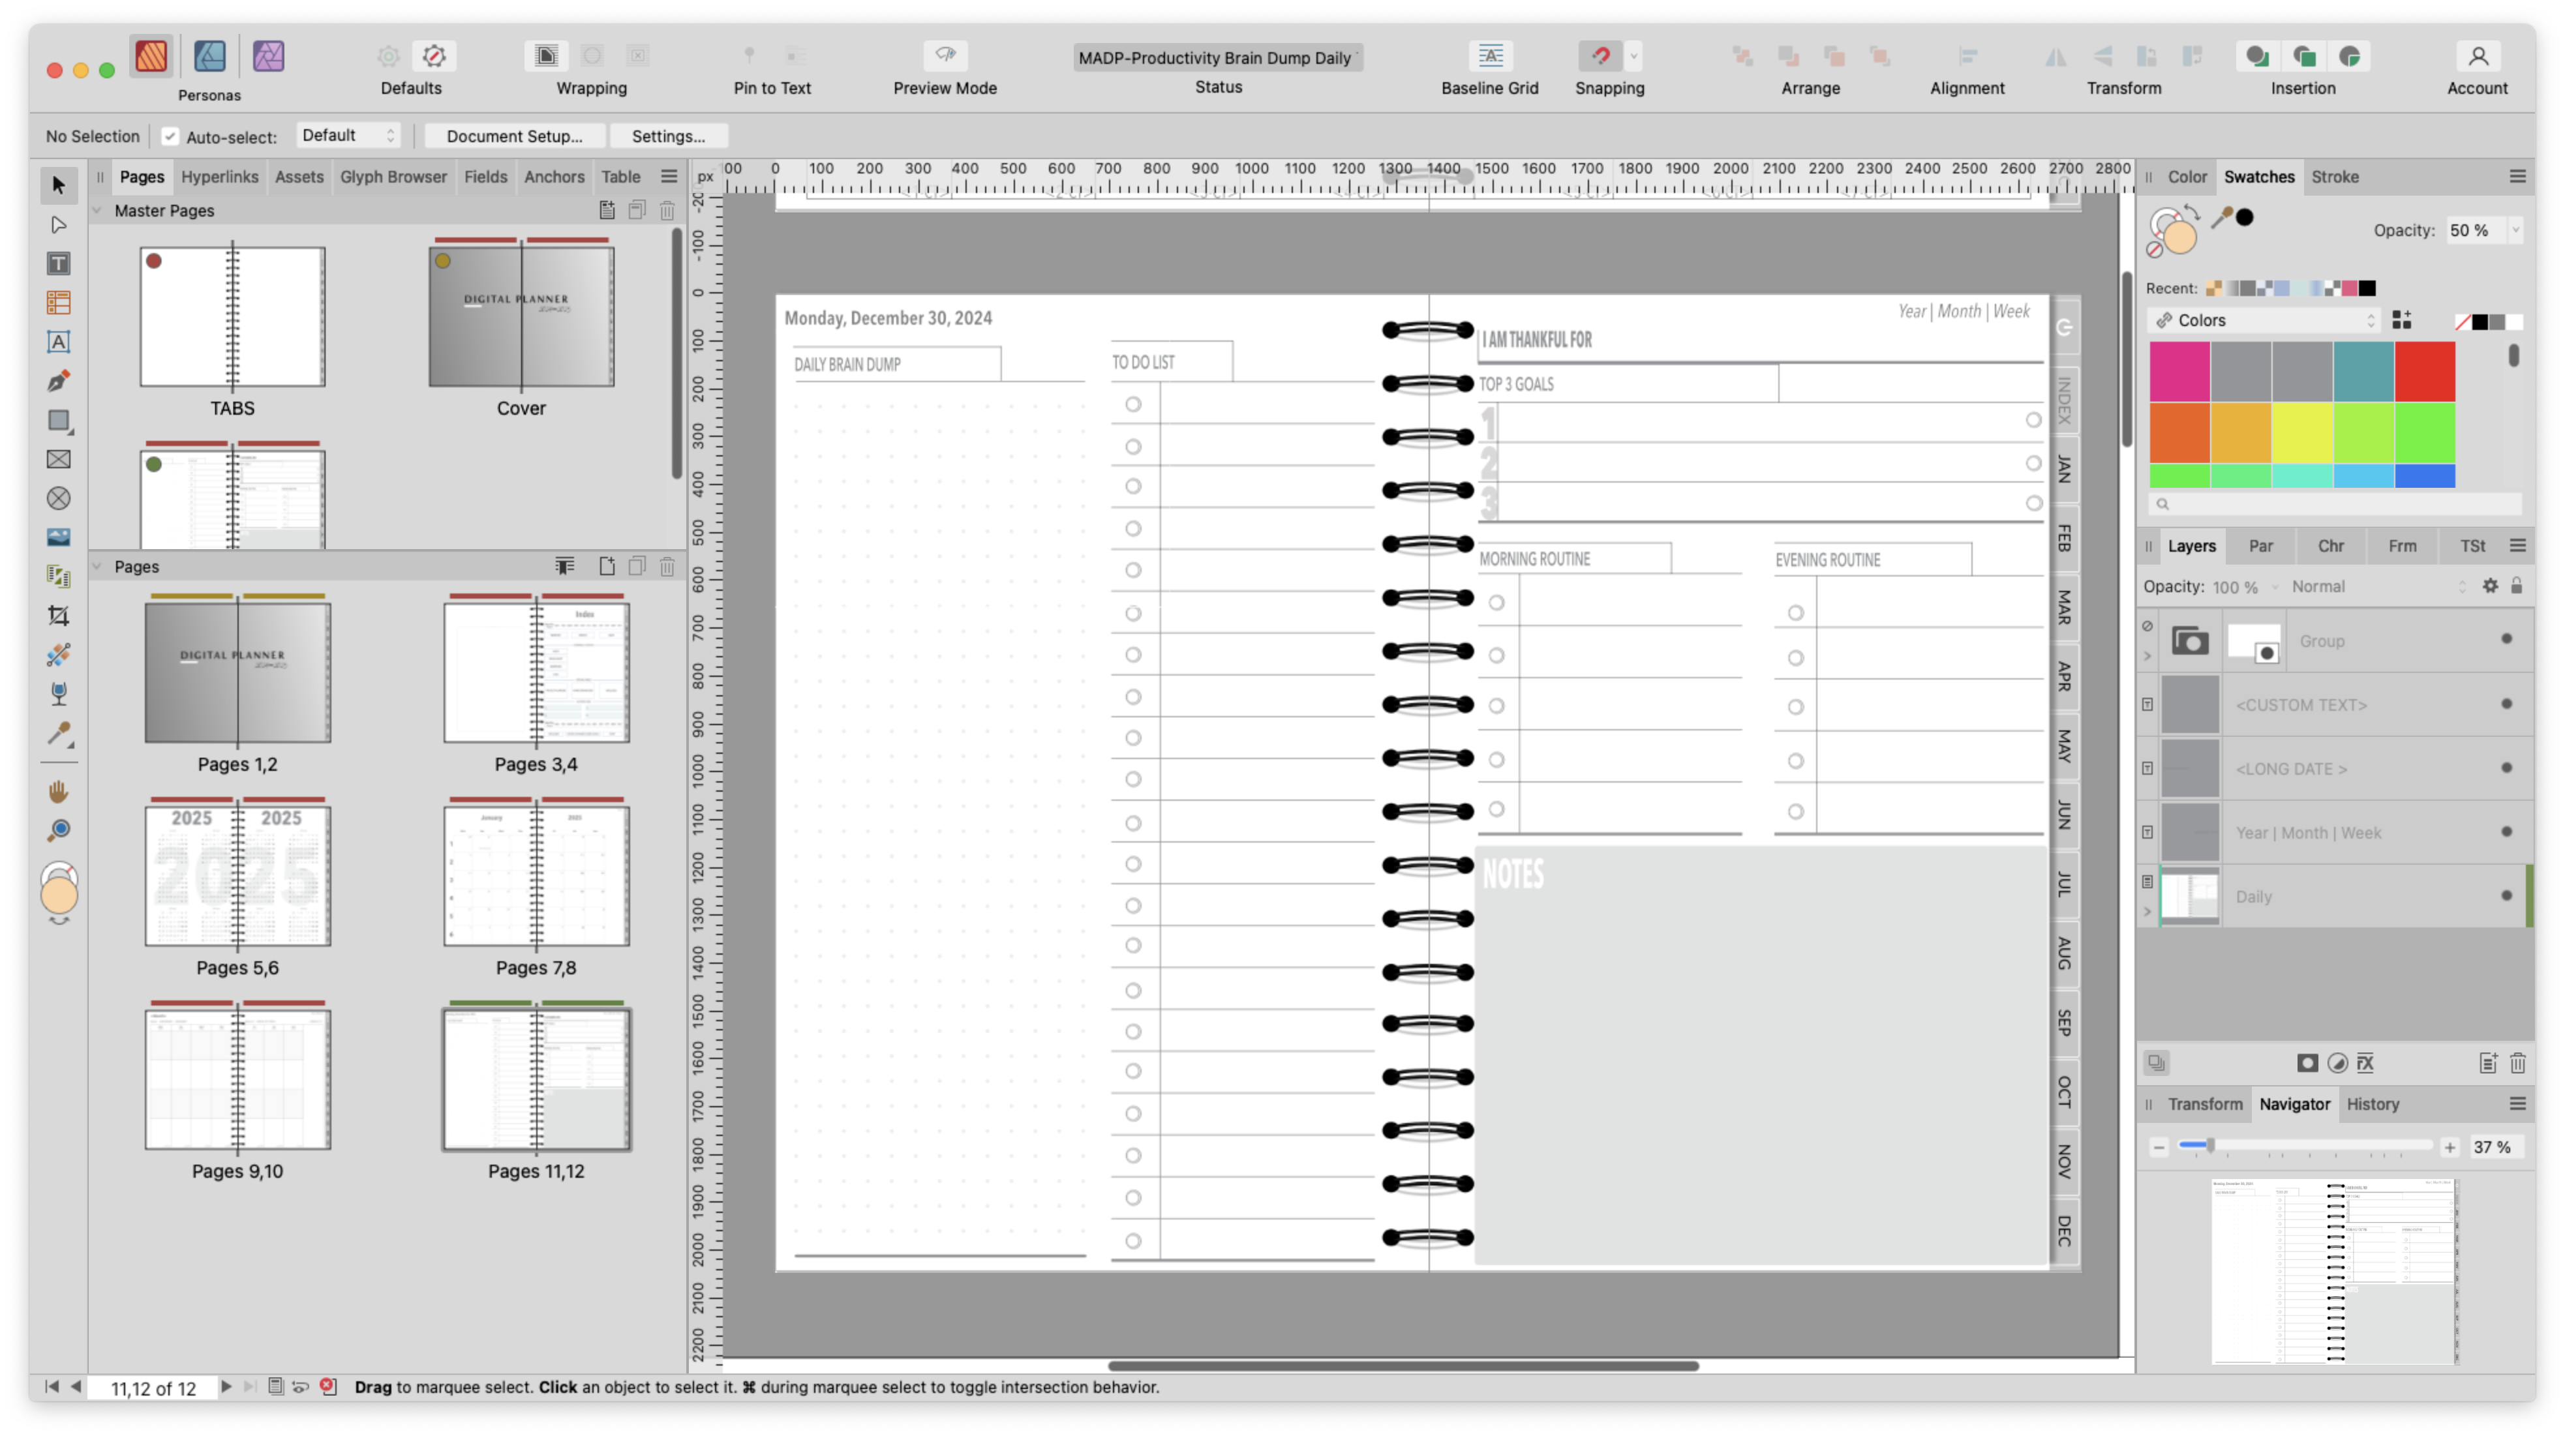Collapse the Master Pages section

coord(98,211)
